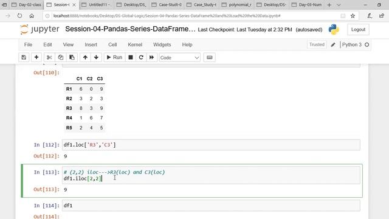Viewport: 389px width, 219px height.
Task: Click the pencil edit mode icon
Action: pos(333,44)
